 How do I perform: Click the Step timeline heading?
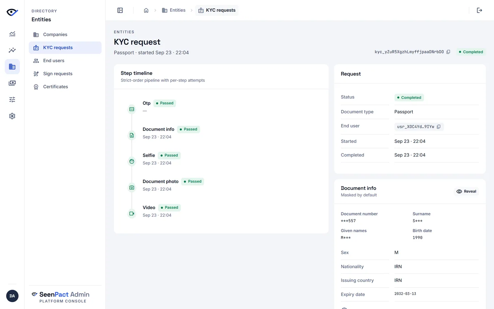[137, 73]
